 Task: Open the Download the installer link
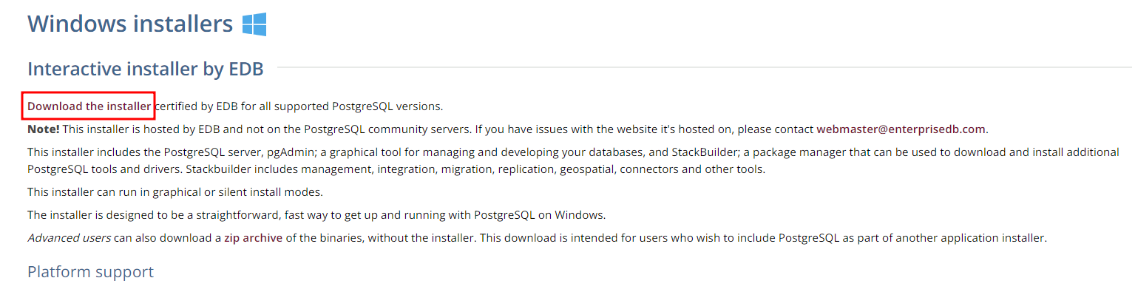pyautogui.click(x=89, y=106)
